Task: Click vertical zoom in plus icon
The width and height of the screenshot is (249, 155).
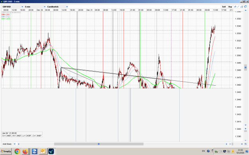Action: pyautogui.click(x=245, y=128)
